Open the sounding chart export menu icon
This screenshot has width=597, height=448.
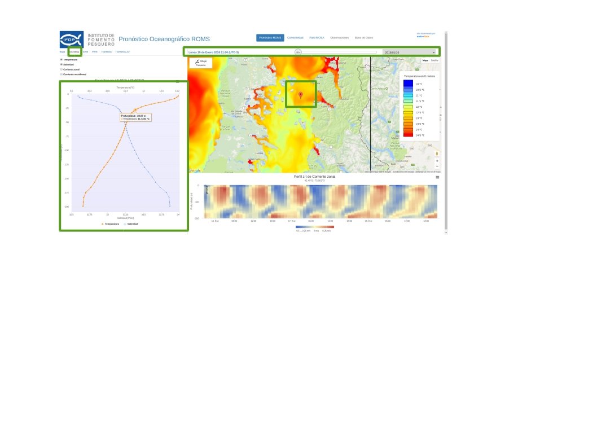[x=177, y=82]
